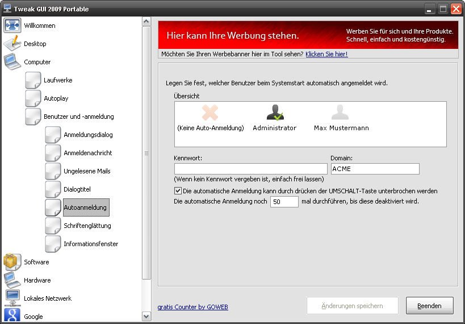Click the Software box icon
Viewport: 465px width, 324px height.
[x=12, y=261]
